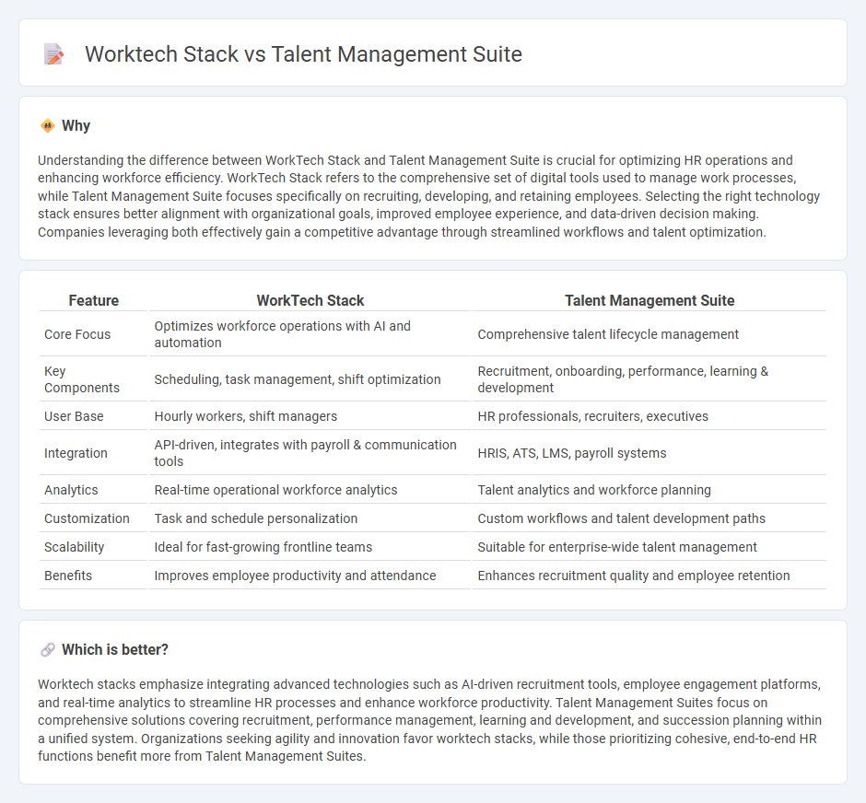Click the paragraph starting with Worktech stacks emphasize
The image size is (866, 803).
coord(429,720)
